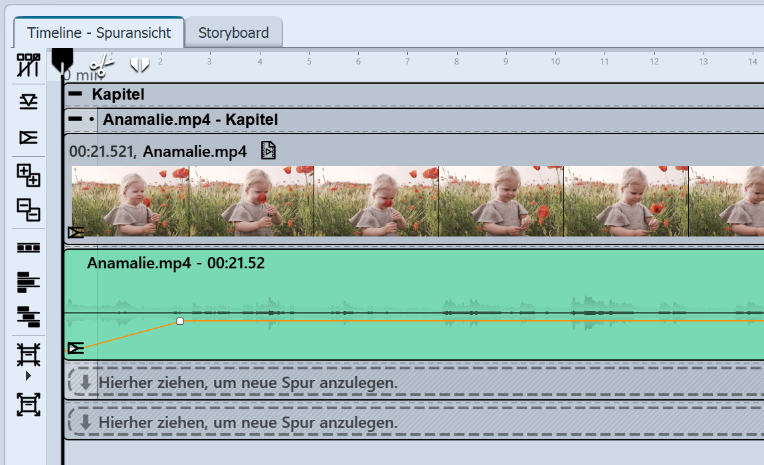Image resolution: width=764 pixels, height=465 pixels.
Task: Click the bottom fit-frame icon in sidebar
Action: pyautogui.click(x=28, y=405)
